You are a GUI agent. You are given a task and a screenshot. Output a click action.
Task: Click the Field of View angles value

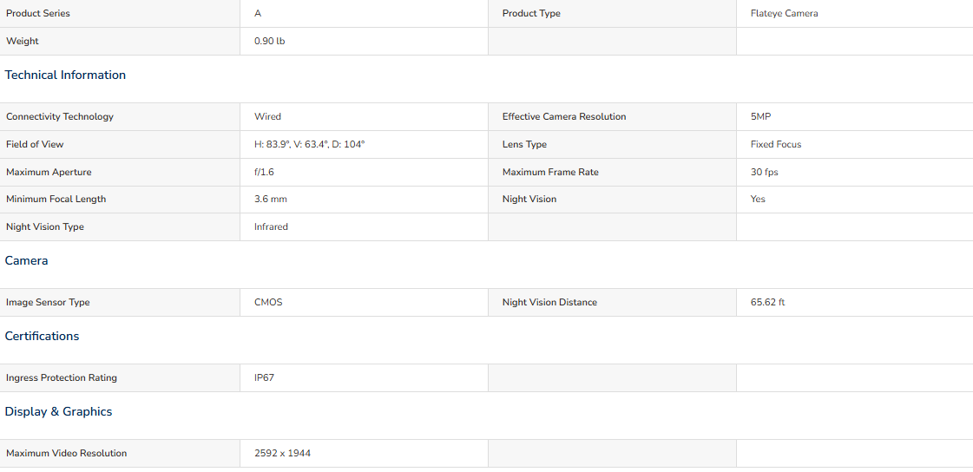[x=310, y=145]
